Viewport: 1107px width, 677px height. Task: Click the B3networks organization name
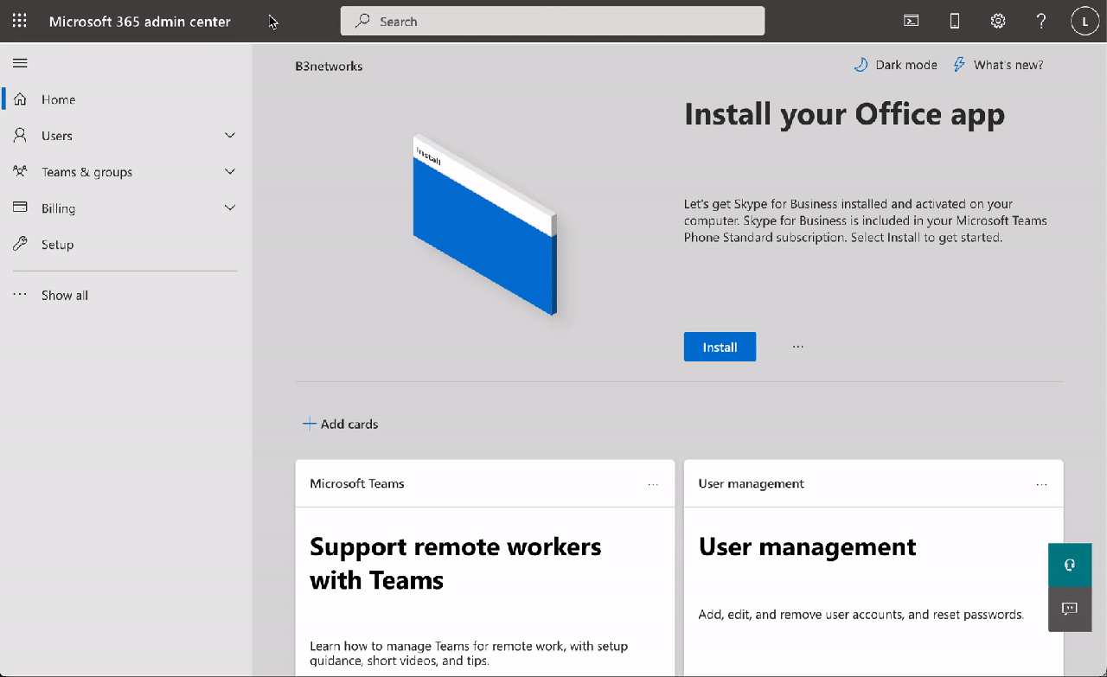pyautogui.click(x=329, y=66)
